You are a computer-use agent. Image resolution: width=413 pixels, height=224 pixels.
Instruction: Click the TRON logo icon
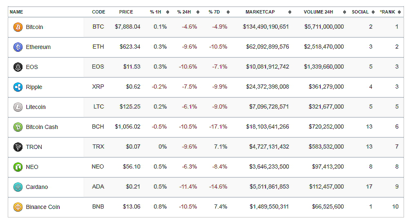coord(18,147)
